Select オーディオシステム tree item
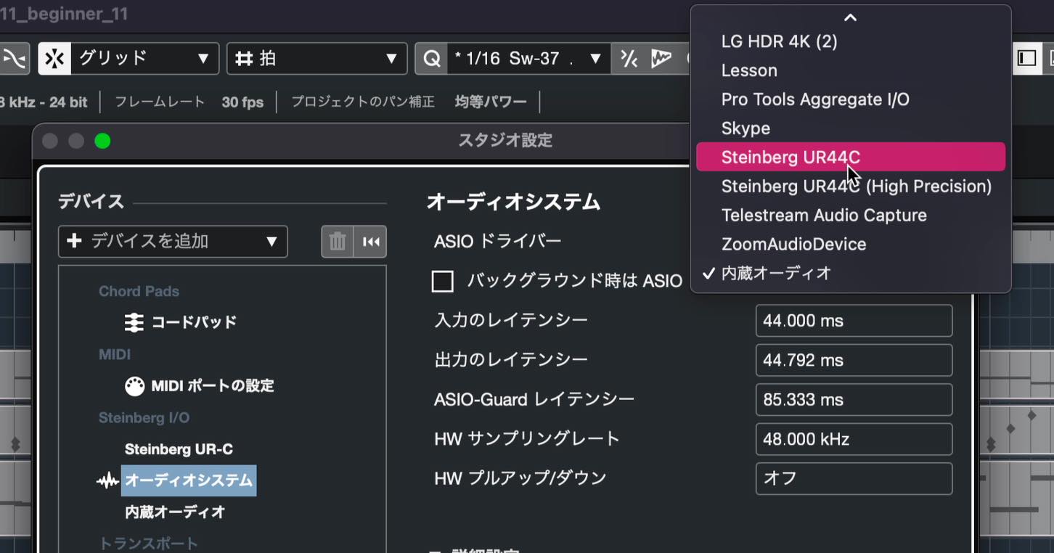The image size is (1054, 553). [189, 480]
